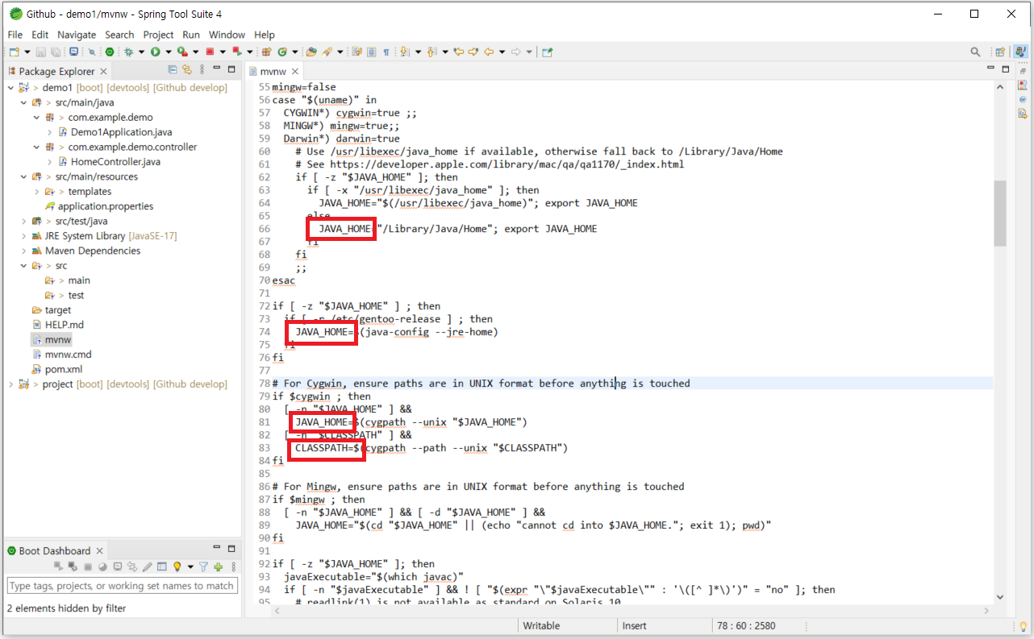Image resolution: width=1034 pixels, height=639 pixels.
Task: Collapse All in Package Explorer
Action: [173, 71]
